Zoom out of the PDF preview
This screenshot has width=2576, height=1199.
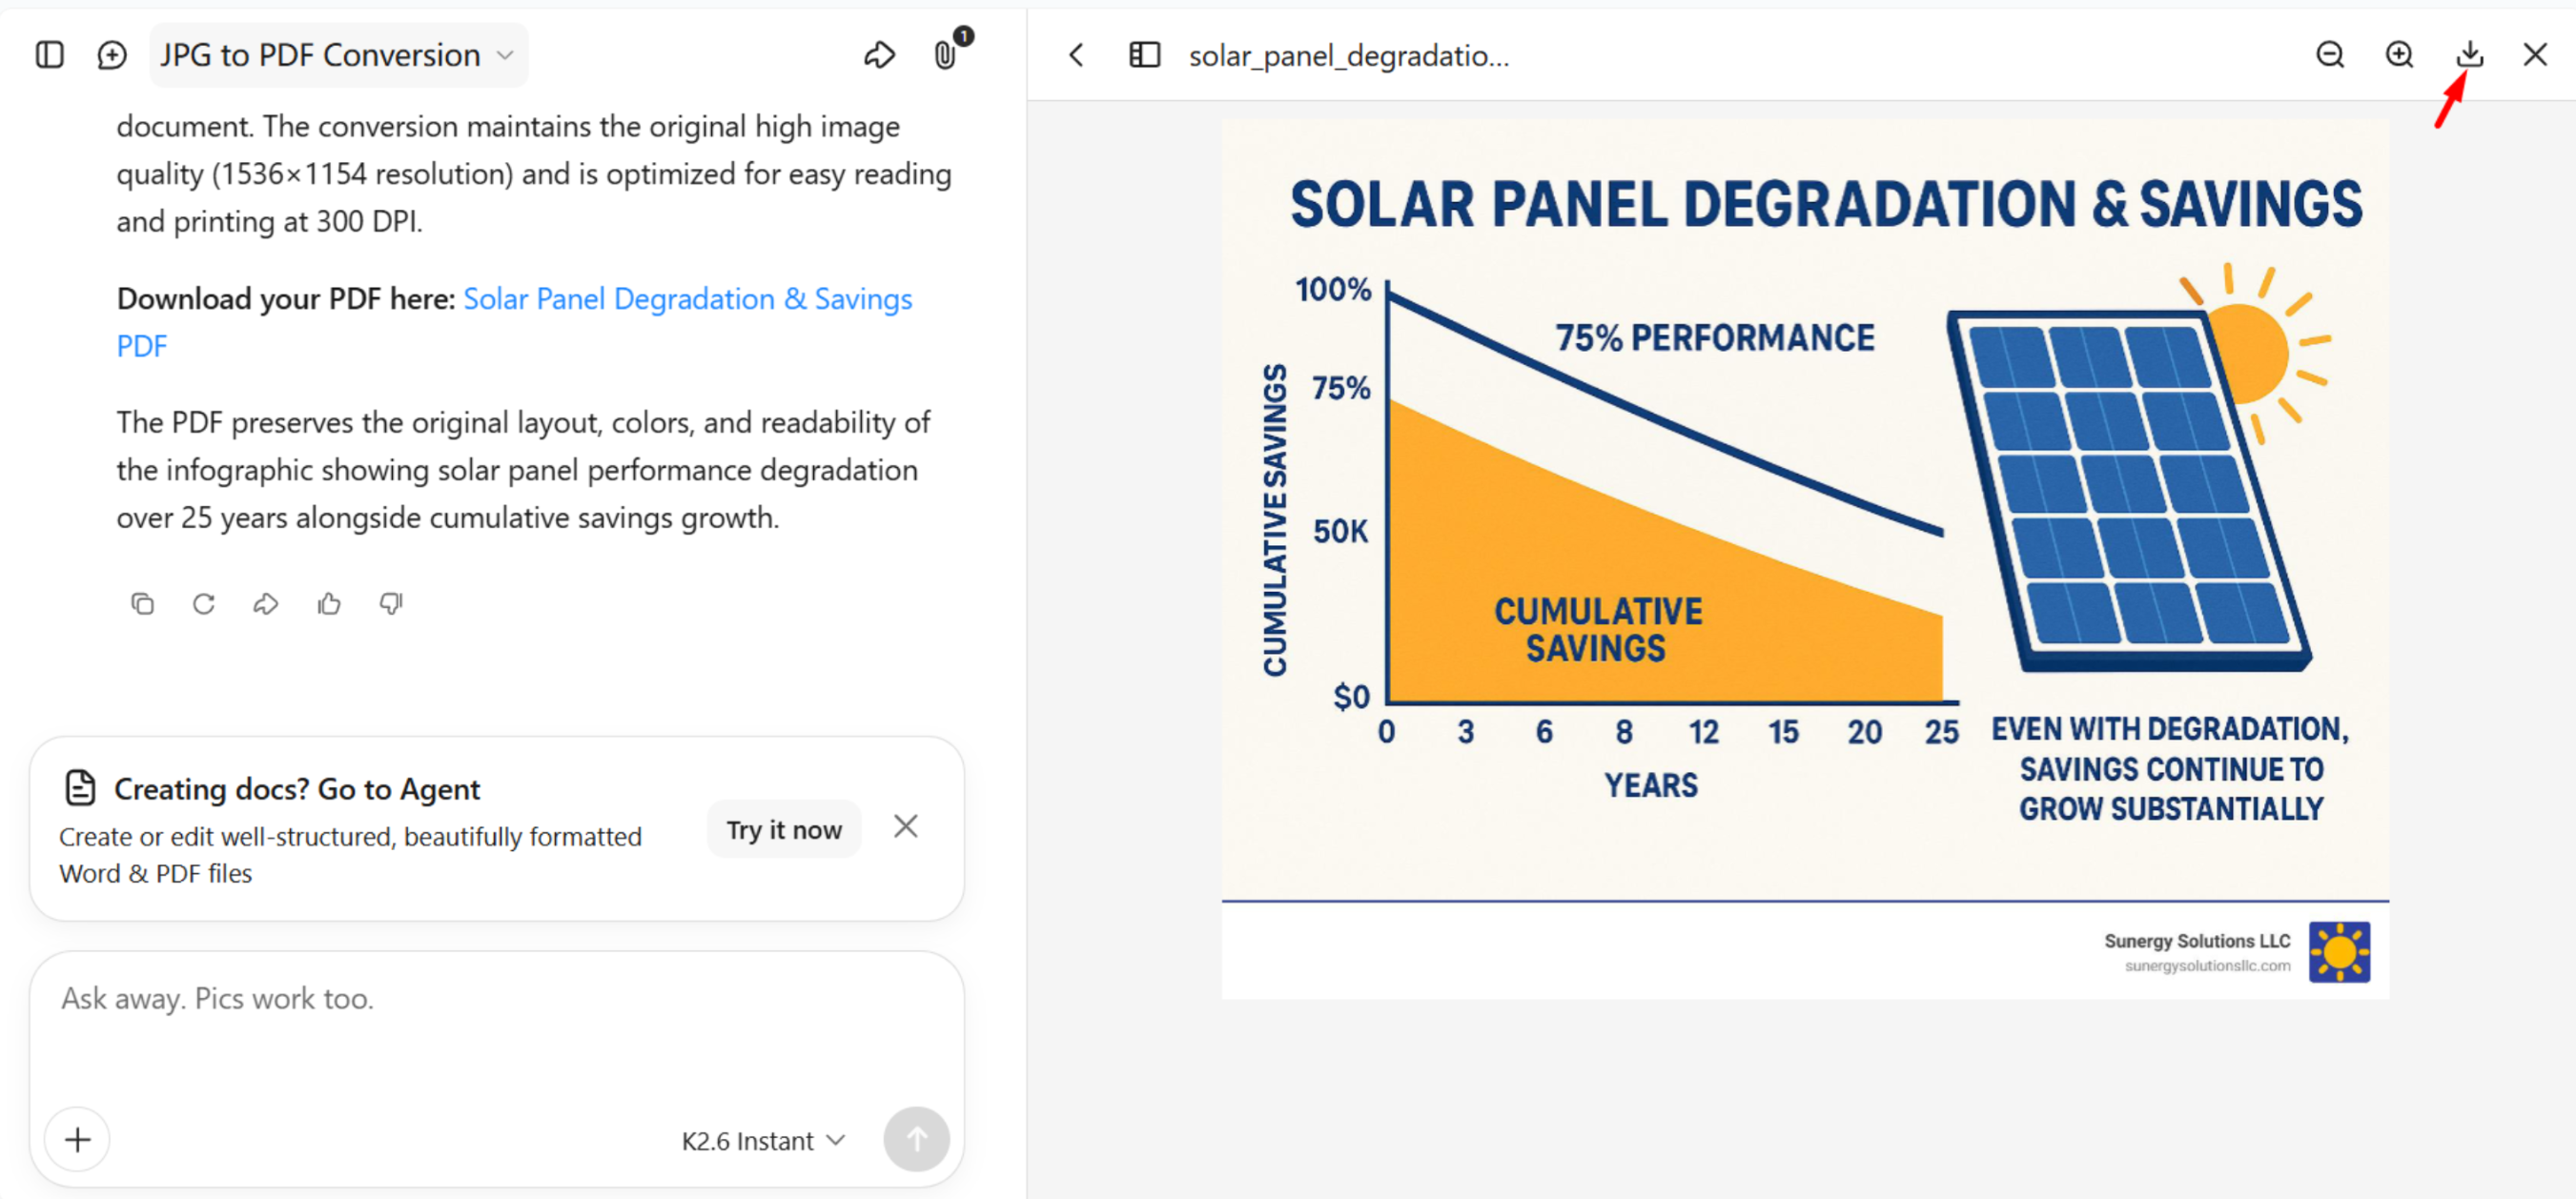pos(2330,54)
